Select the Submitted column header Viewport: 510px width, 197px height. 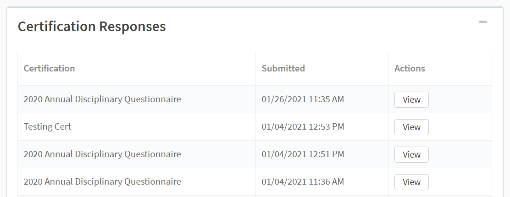pyautogui.click(x=283, y=68)
